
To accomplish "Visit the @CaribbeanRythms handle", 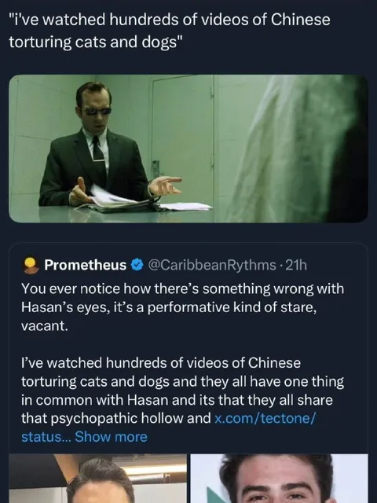I will [211, 265].
